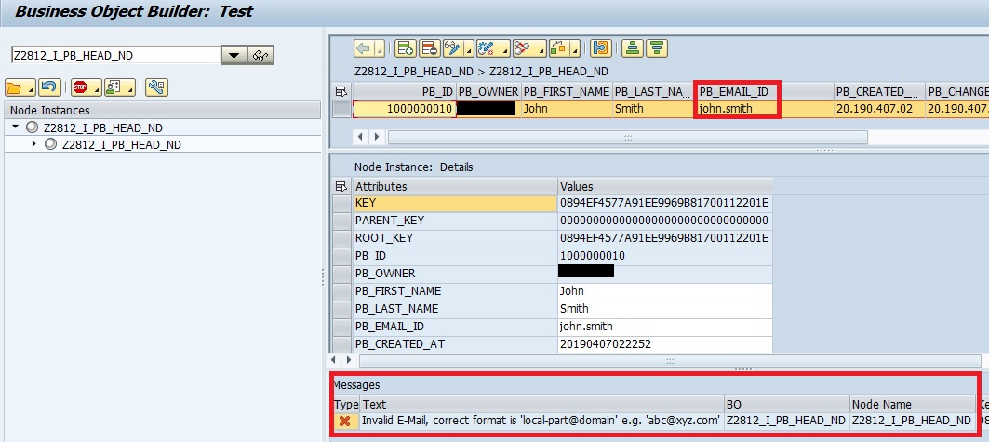Viewport: 989px width, 442px height.
Task: Toggle display/change mode with glasses-pencil icon
Action: pos(453,47)
